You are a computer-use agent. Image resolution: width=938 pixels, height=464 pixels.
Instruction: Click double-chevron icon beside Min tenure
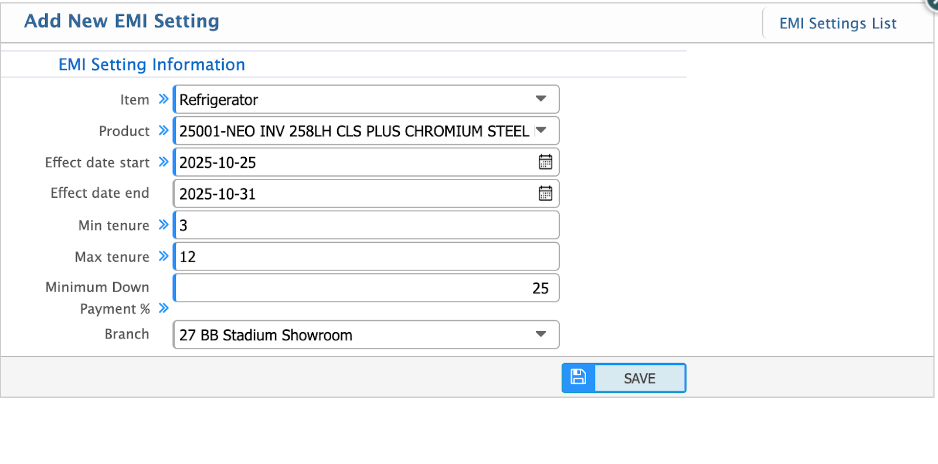click(164, 225)
